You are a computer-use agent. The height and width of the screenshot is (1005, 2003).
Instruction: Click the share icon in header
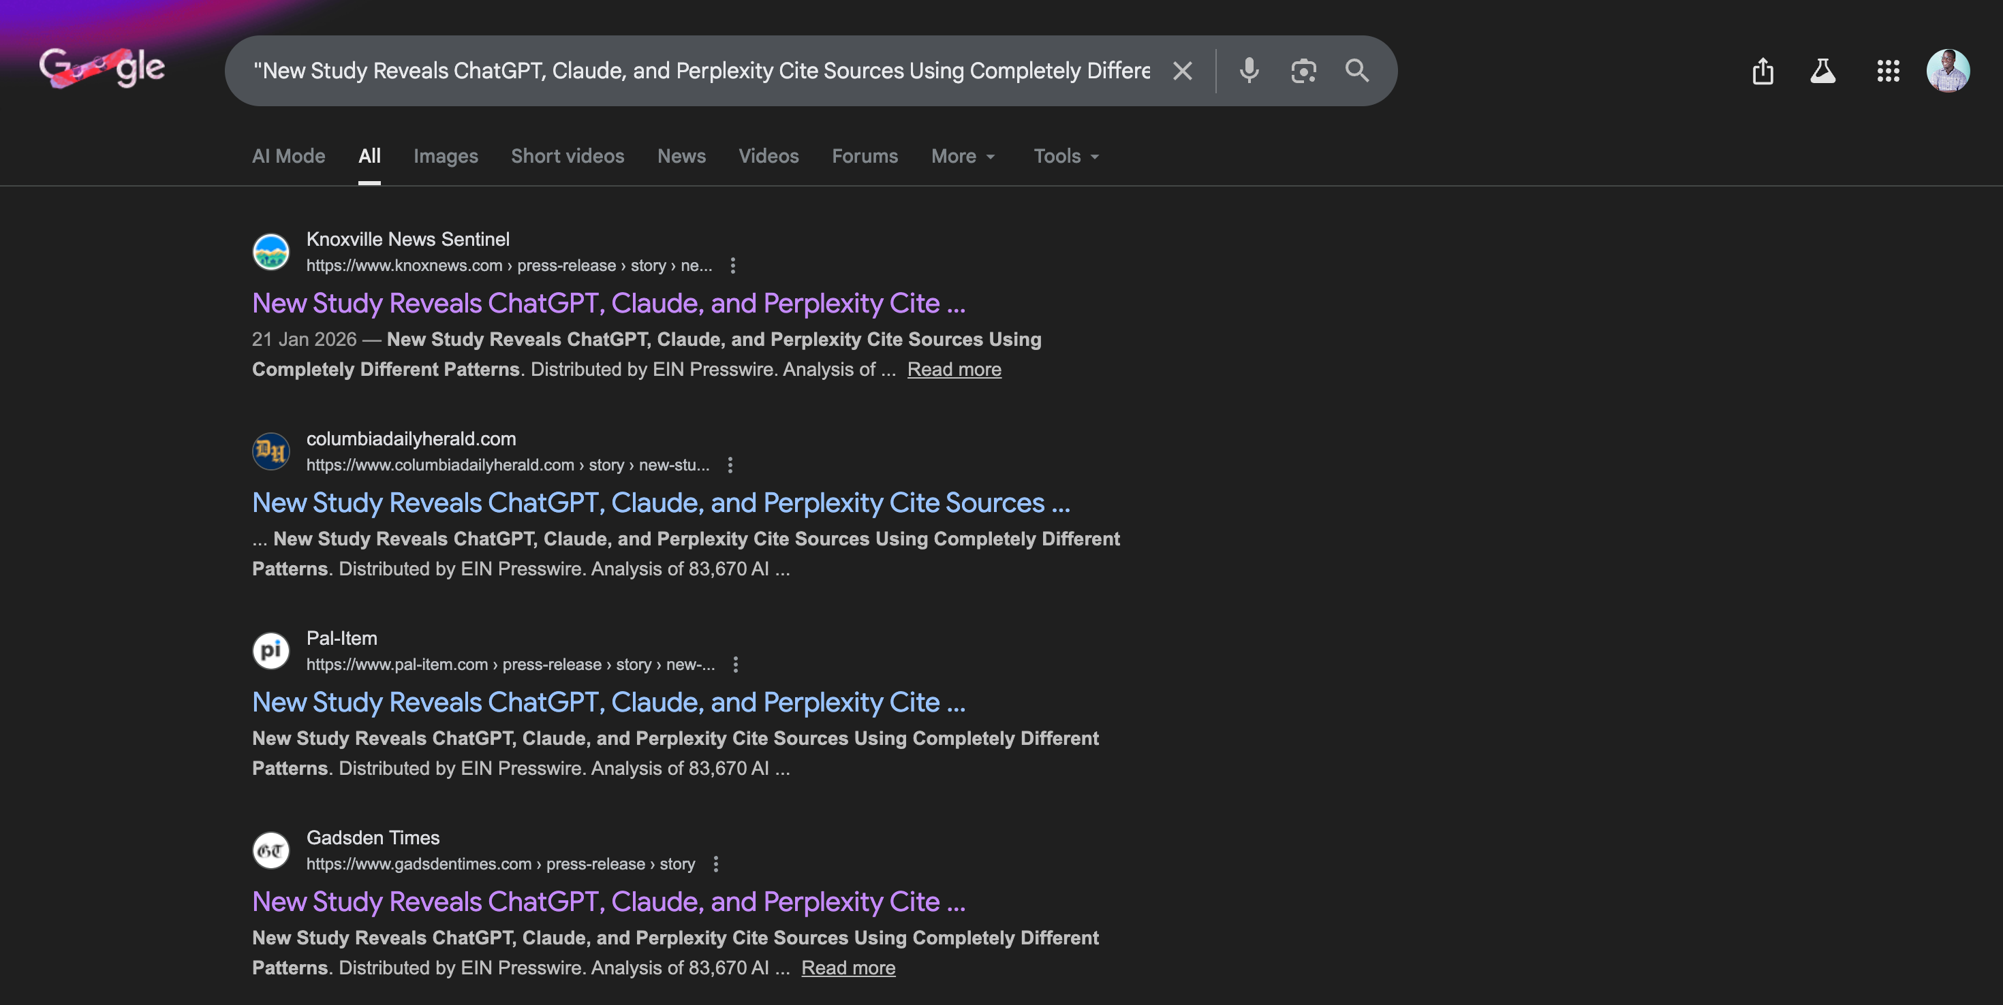click(1762, 71)
